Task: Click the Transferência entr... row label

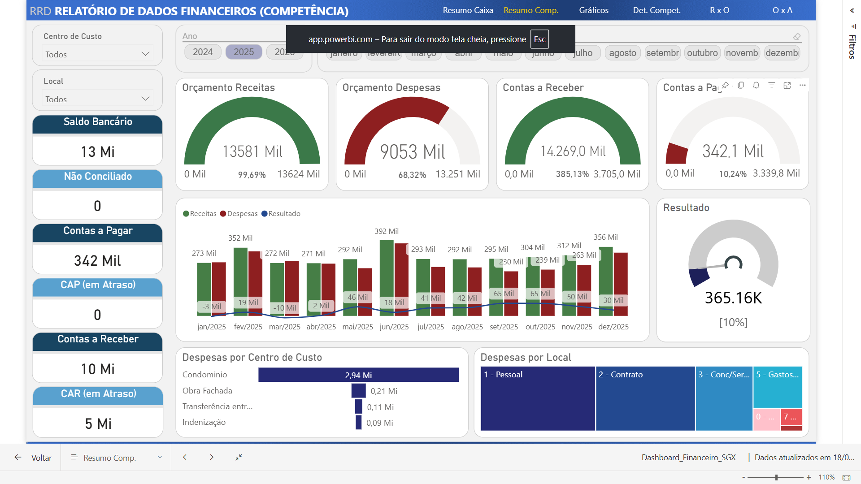Action: [217, 406]
